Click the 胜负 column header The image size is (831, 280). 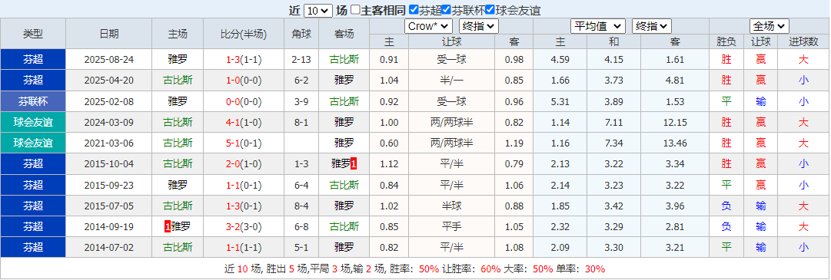(x=726, y=42)
